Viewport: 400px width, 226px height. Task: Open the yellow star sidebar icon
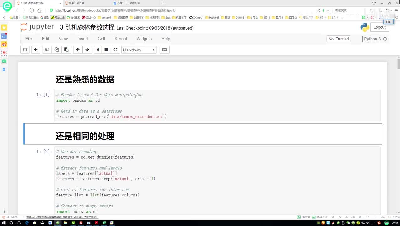coord(4,28)
